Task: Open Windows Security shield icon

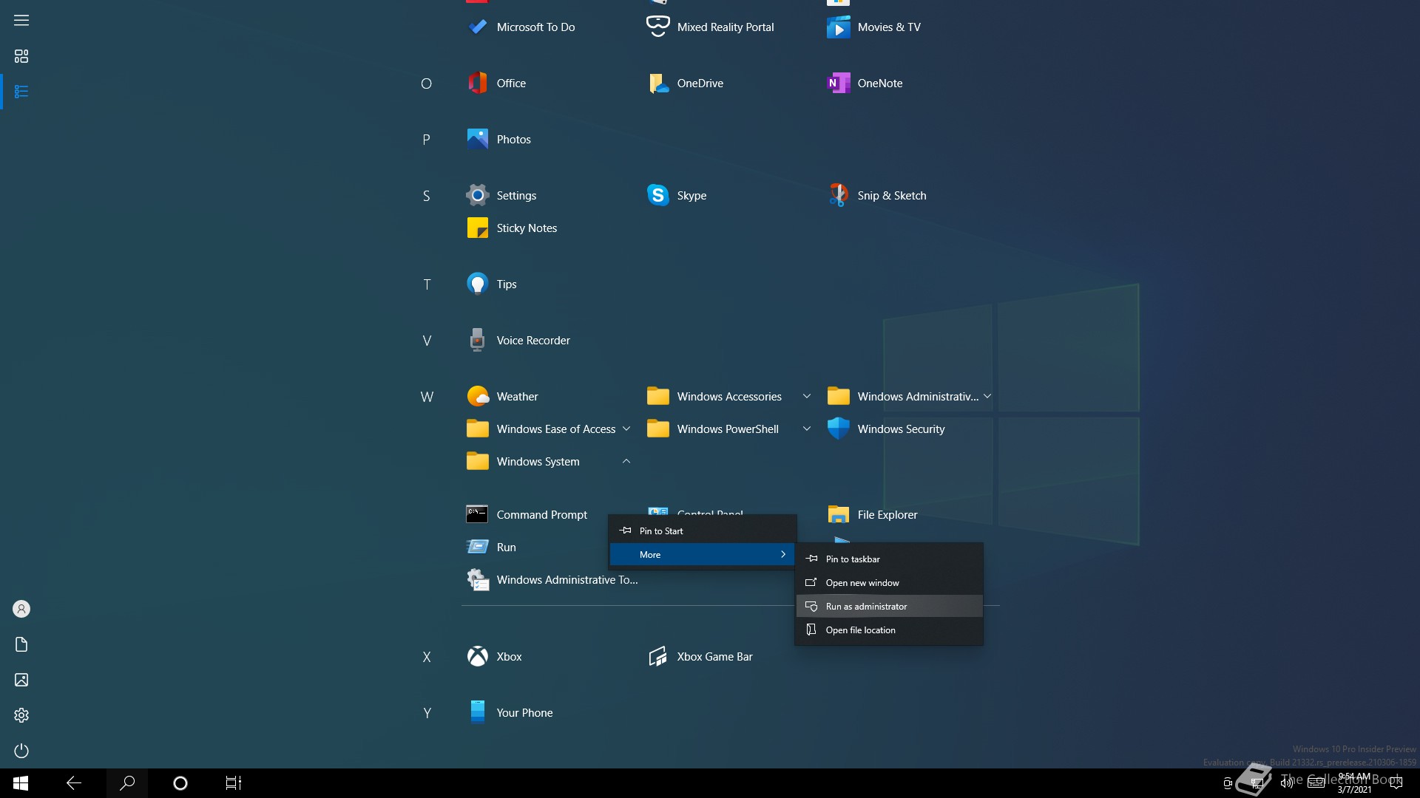Action: [839, 429]
